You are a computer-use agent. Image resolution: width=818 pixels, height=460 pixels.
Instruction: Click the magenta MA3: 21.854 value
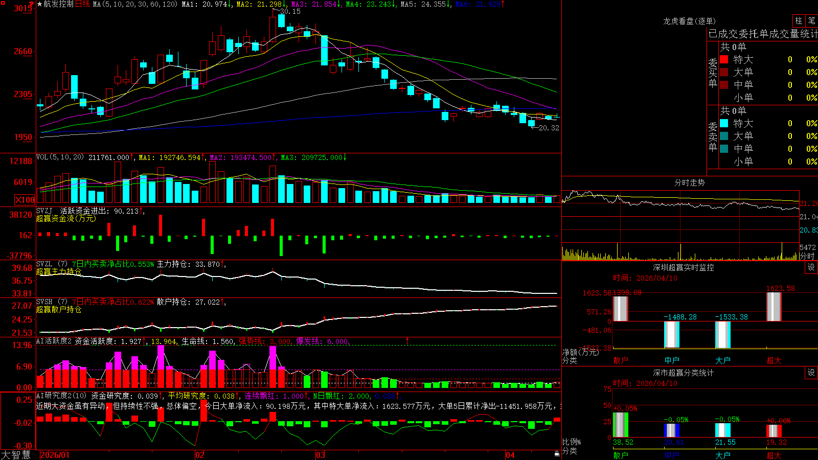coord(316,4)
